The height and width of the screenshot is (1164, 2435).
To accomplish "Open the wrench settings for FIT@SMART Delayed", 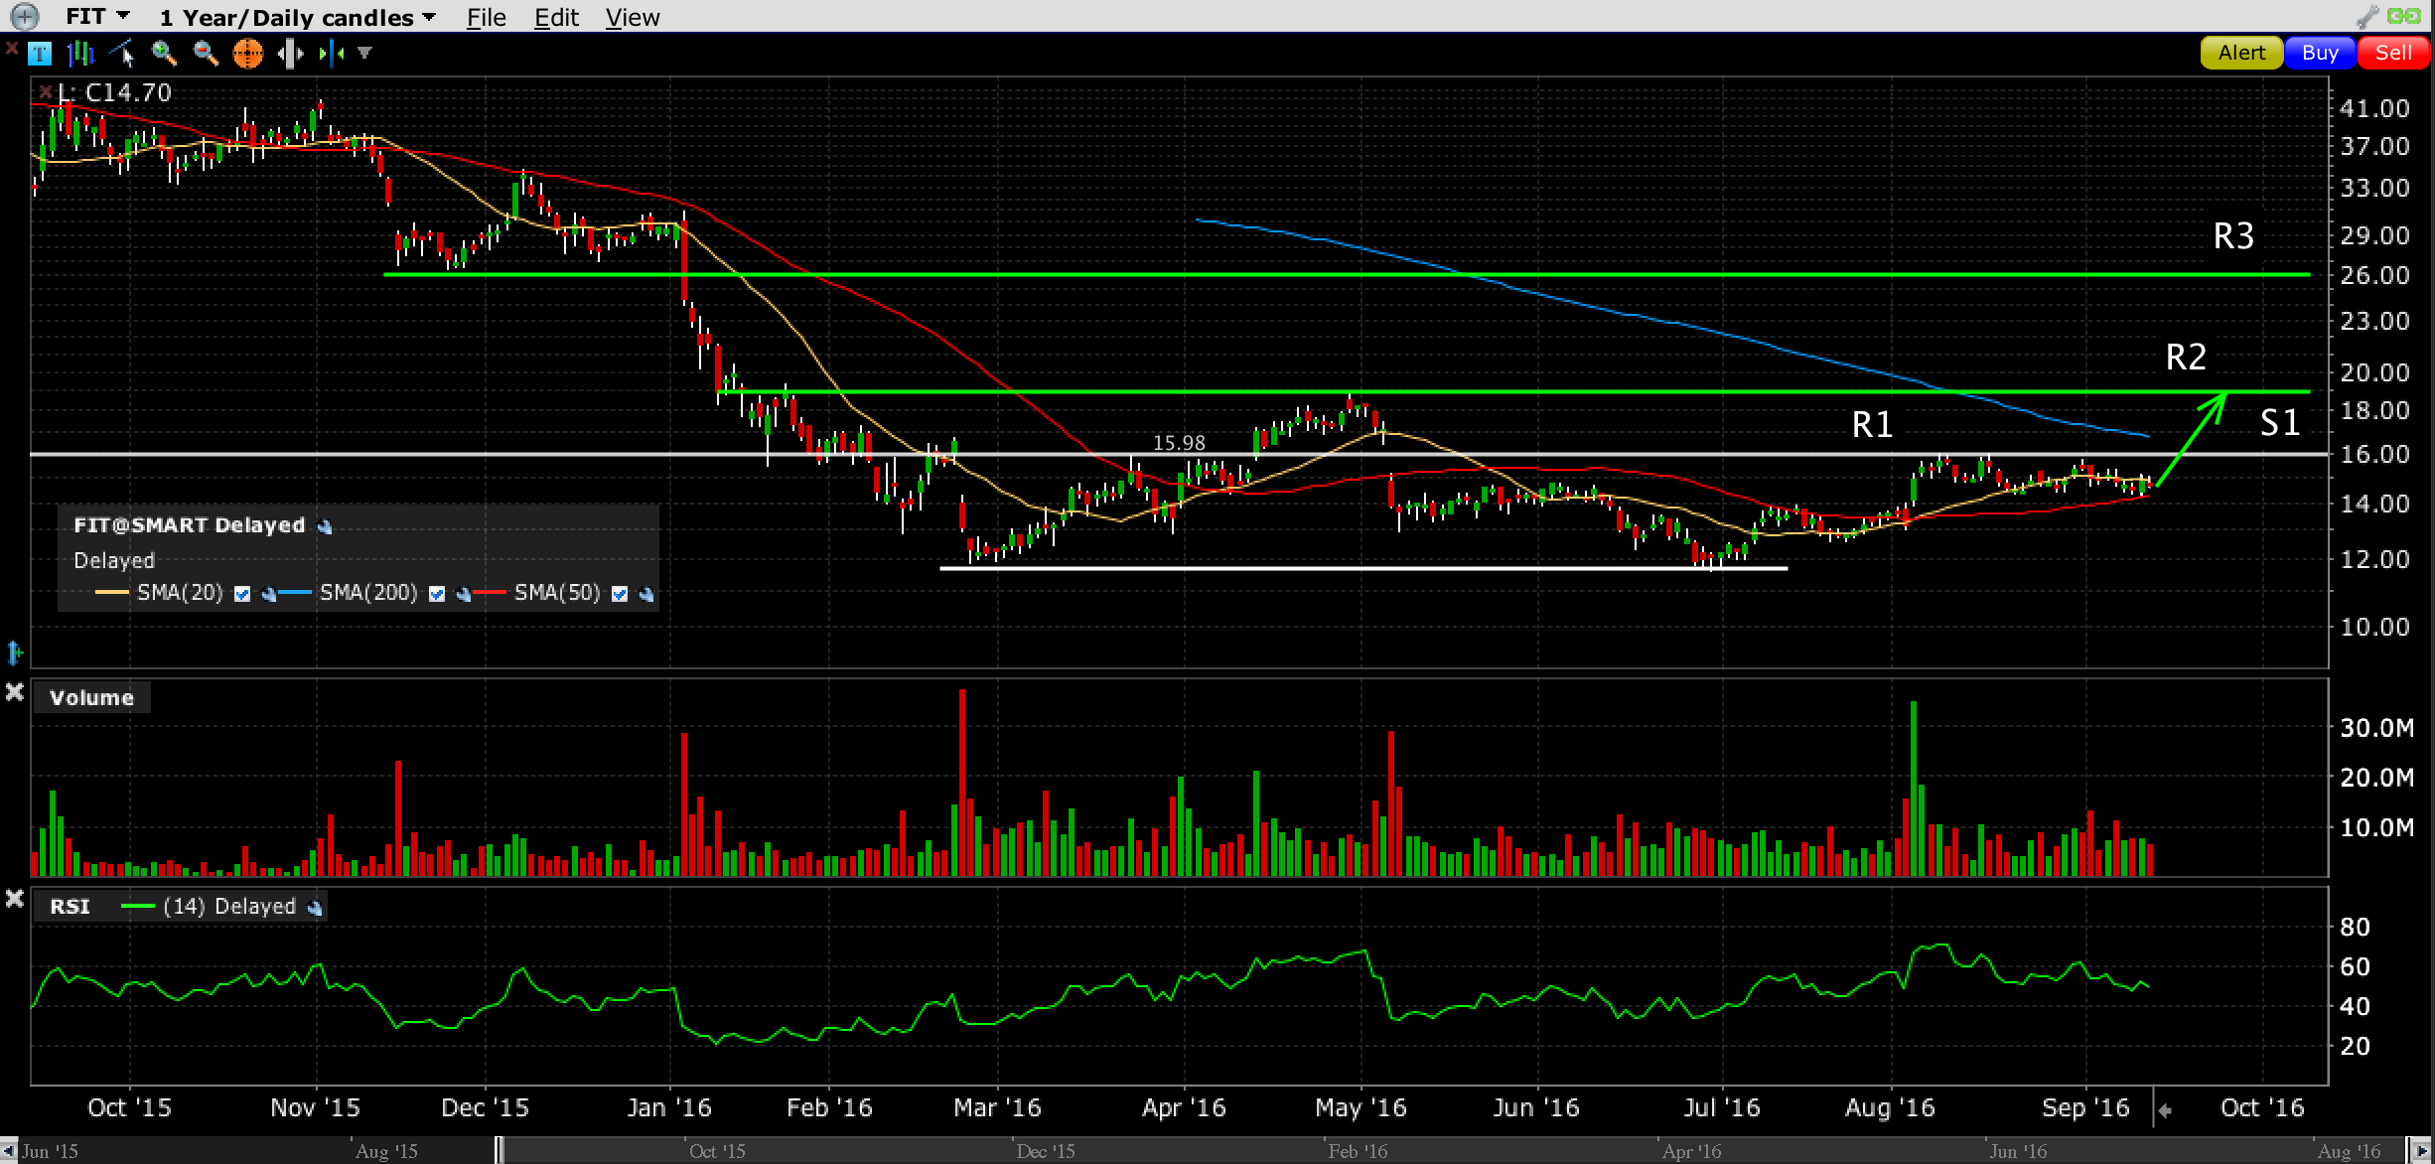I will pyautogui.click(x=324, y=526).
